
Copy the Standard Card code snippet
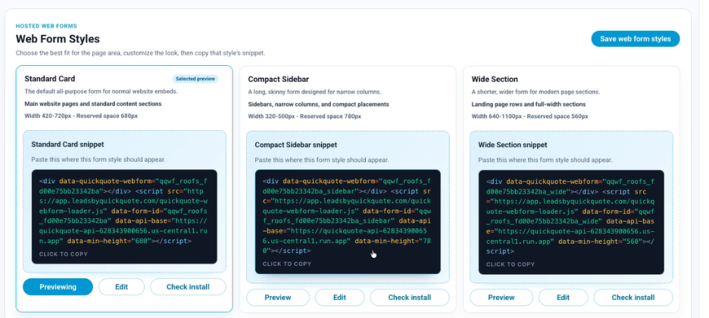124,217
